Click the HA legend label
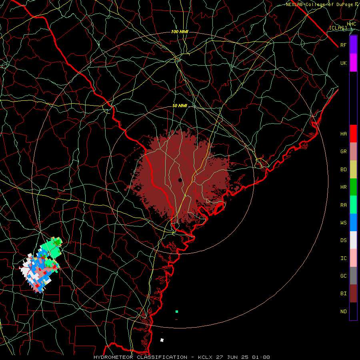 [x=344, y=134]
